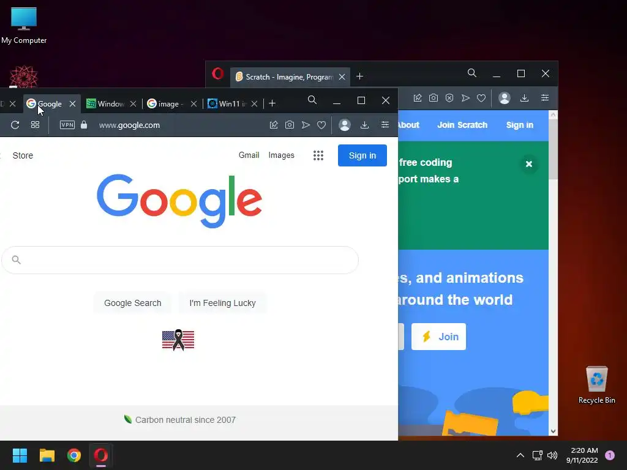The image size is (627, 470).
Task: Open the Store link on Google page
Action: tap(23, 155)
